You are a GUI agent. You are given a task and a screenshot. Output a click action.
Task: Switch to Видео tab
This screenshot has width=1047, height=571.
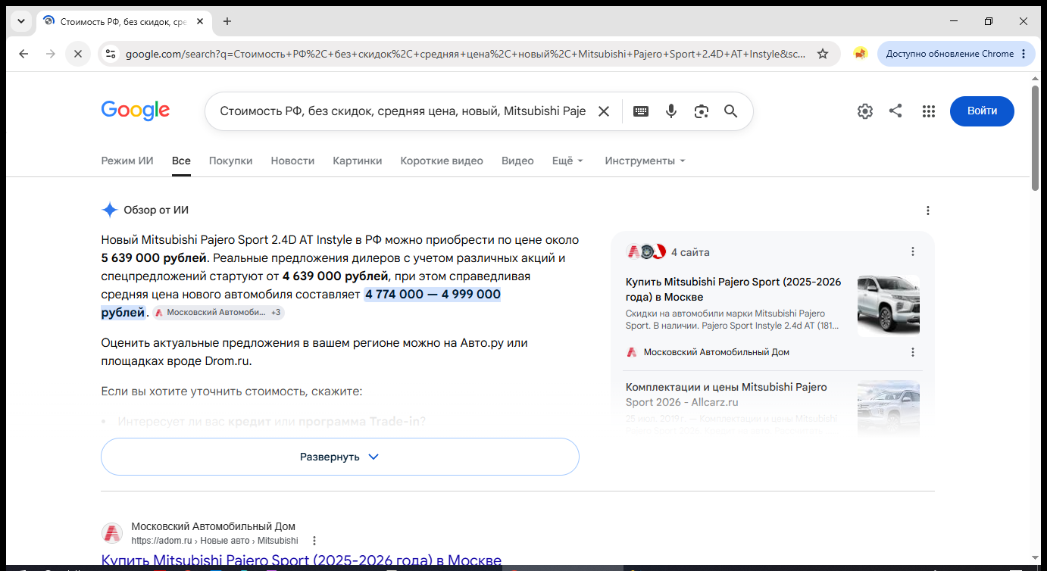click(x=517, y=161)
